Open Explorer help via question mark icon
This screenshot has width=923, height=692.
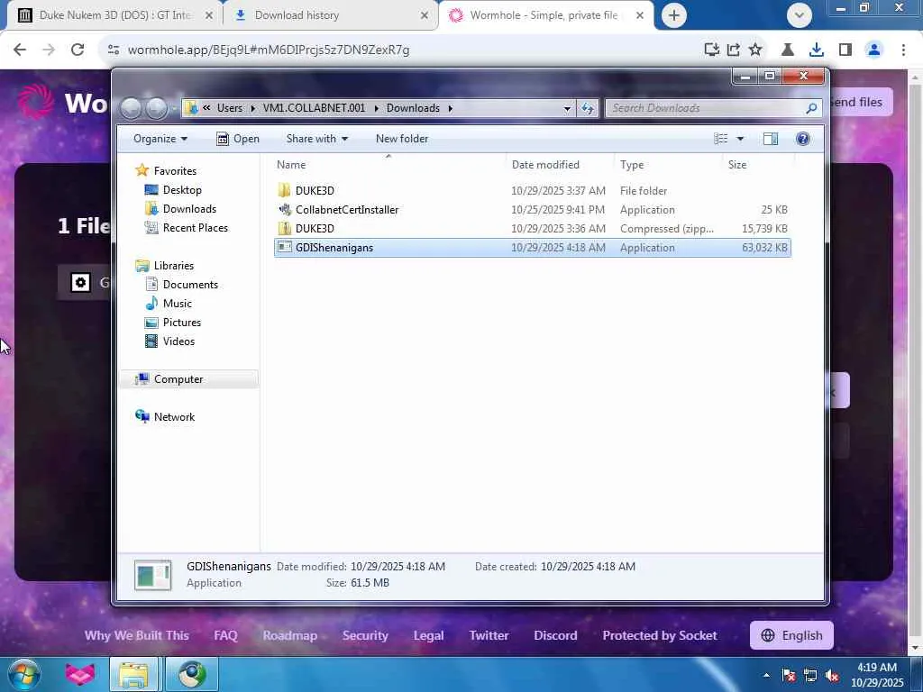coord(802,139)
